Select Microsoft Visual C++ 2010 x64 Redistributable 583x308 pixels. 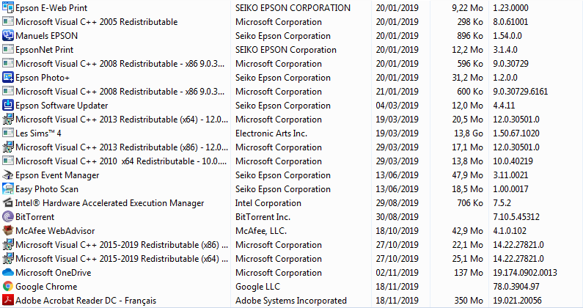click(117, 161)
